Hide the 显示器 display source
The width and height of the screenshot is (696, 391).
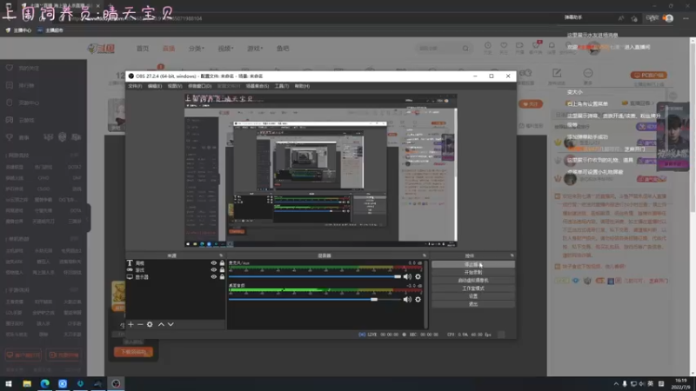213,277
